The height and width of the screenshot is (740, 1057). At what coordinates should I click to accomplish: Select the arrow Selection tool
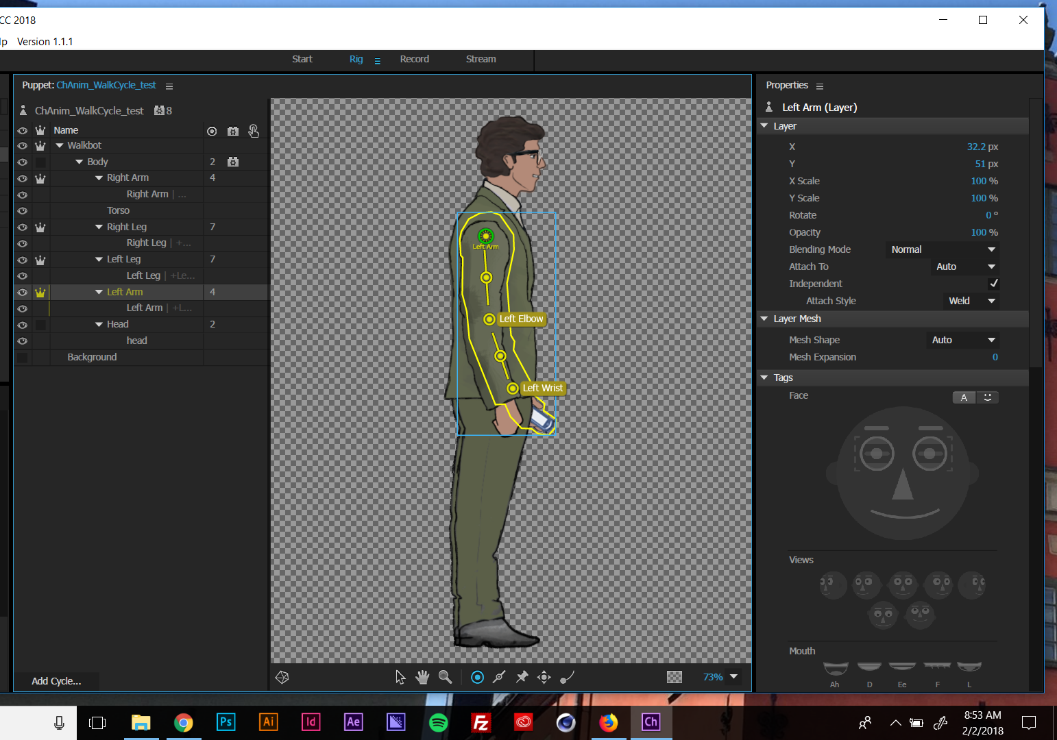click(x=400, y=677)
